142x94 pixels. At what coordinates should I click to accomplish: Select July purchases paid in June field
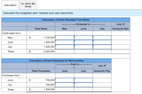[65, 85]
